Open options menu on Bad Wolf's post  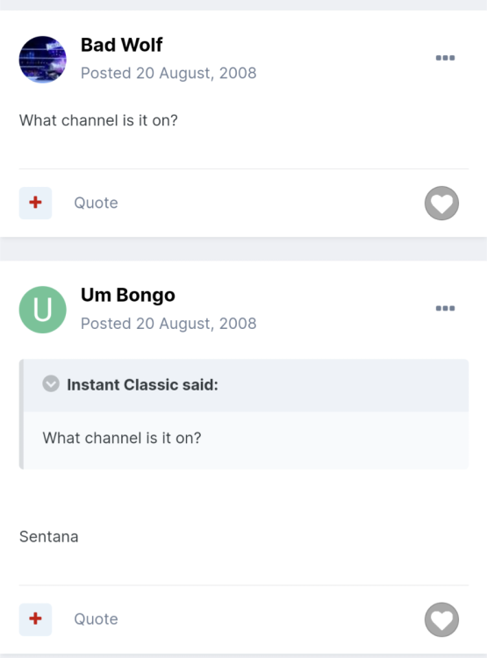coord(445,58)
